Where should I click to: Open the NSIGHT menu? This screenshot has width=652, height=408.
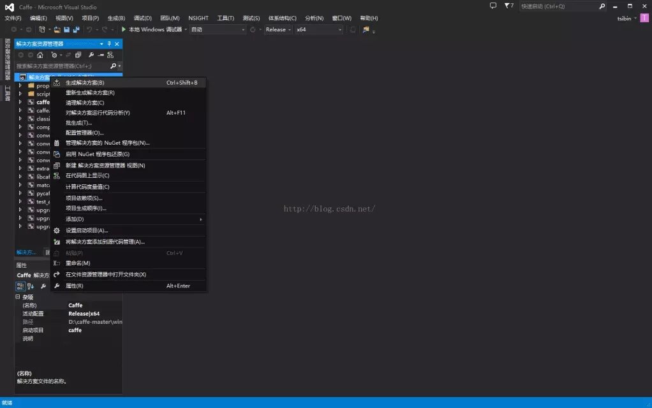tap(198, 18)
